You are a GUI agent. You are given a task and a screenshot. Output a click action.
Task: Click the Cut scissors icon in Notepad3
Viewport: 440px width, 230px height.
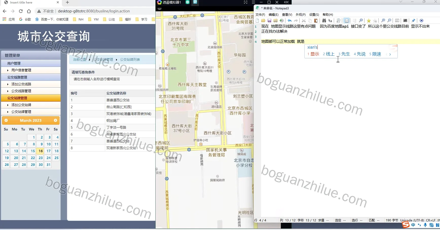pyautogui.click(x=304, y=21)
